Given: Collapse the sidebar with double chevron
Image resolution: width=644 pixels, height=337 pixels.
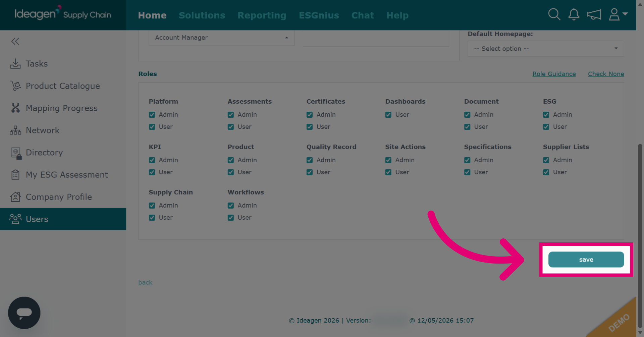Looking at the screenshot, I should (x=15, y=41).
